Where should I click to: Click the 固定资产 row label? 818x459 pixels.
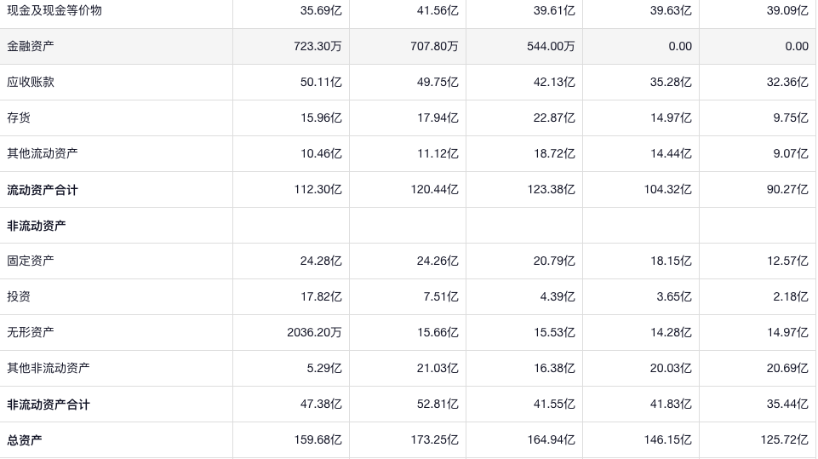coord(31,261)
